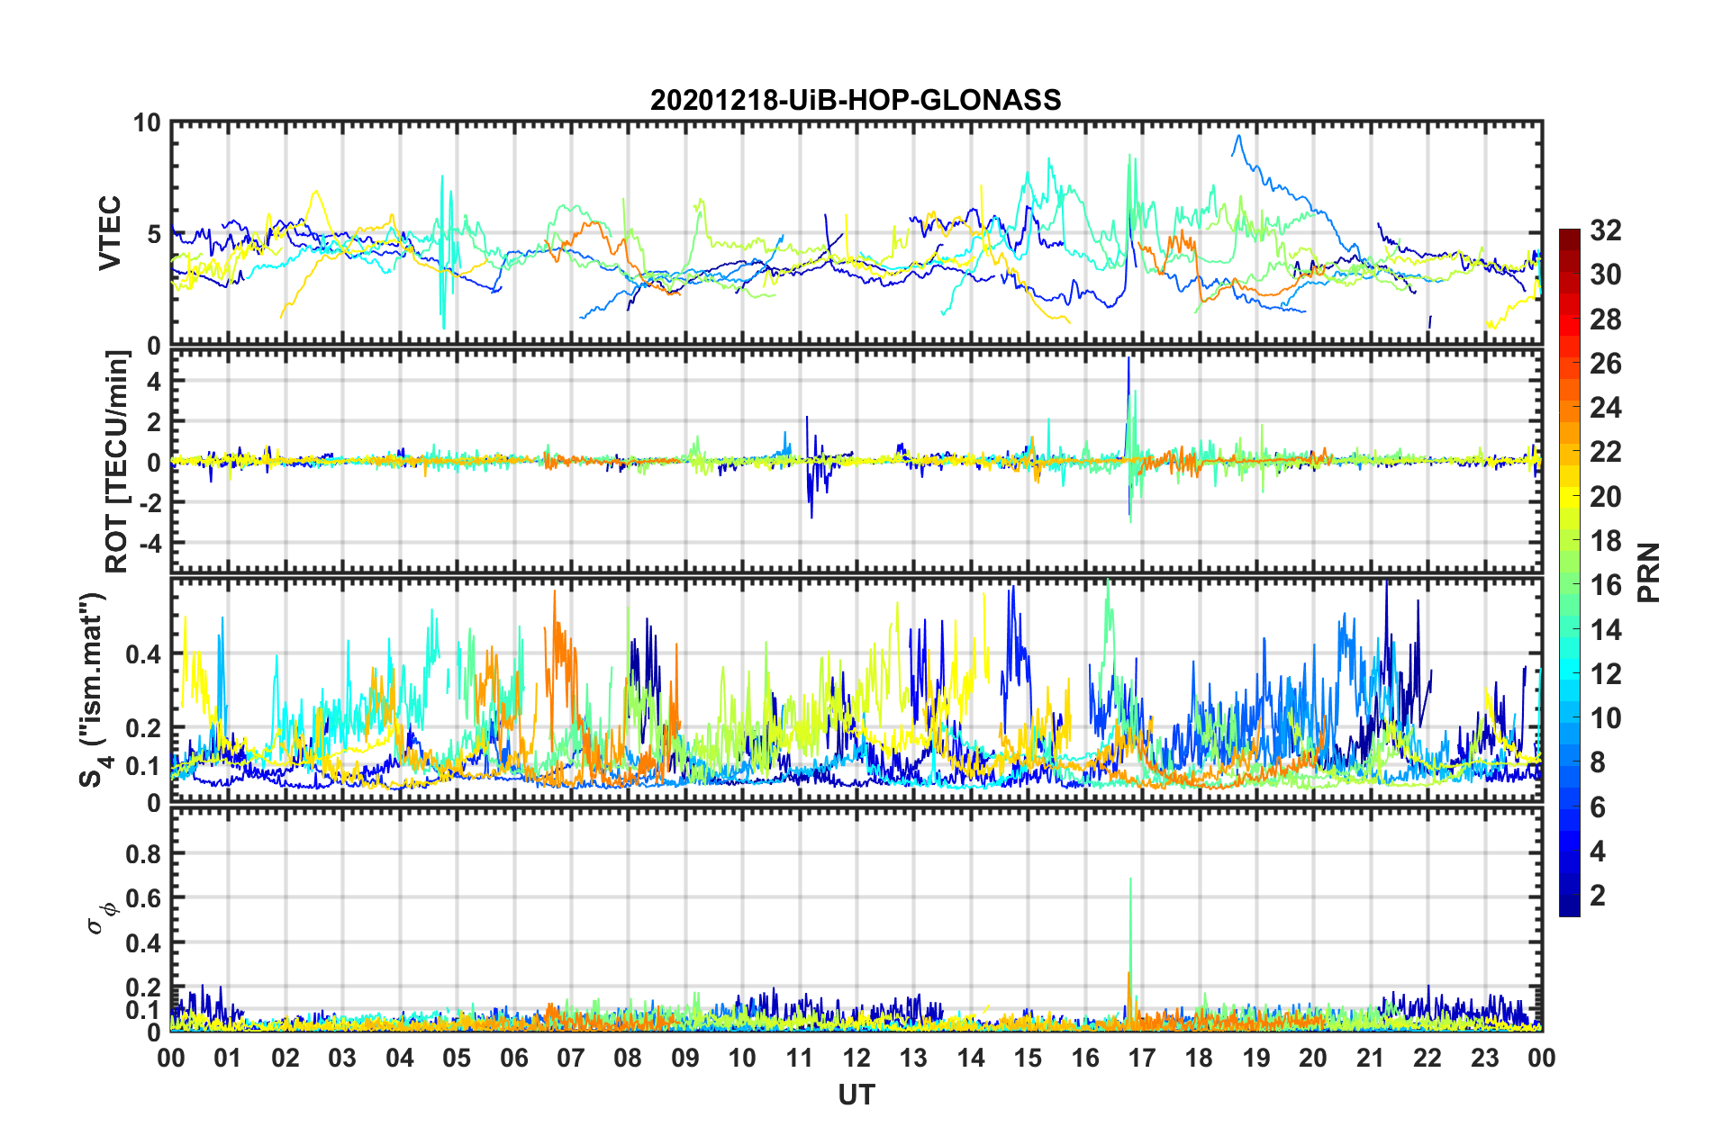Click colorbar tick label 30
This screenshot has width=1713, height=1145.
(x=1605, y=275)
